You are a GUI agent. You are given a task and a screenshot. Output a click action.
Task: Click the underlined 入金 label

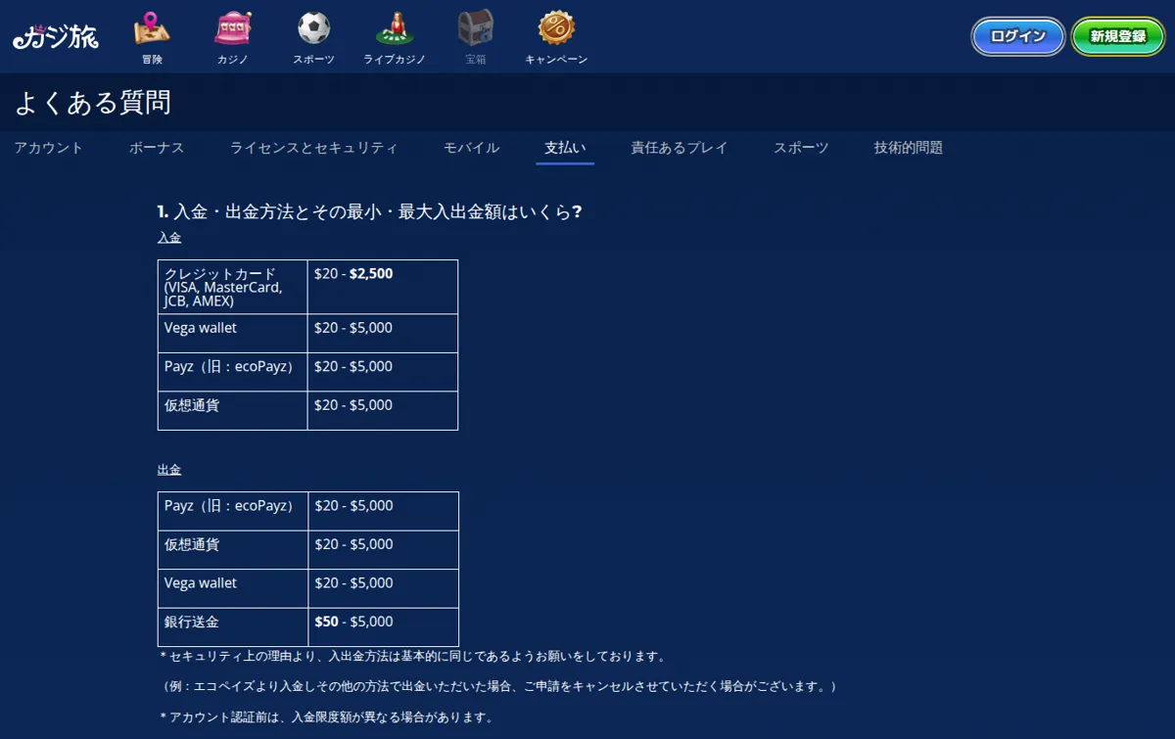[x=169, y=238]
